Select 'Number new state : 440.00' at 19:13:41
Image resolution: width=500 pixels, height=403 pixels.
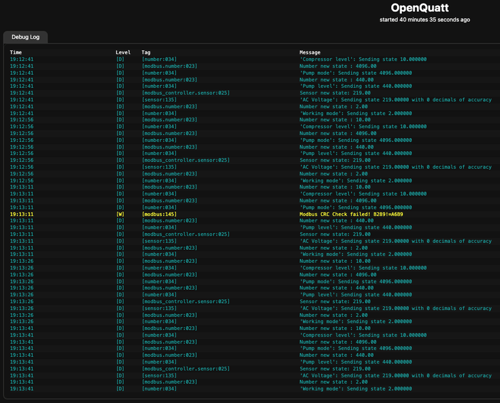[336, 355]
